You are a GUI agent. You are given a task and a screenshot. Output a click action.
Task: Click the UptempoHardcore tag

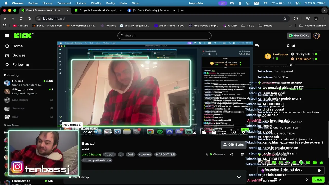pyautogui.click(x=97, y=160)
